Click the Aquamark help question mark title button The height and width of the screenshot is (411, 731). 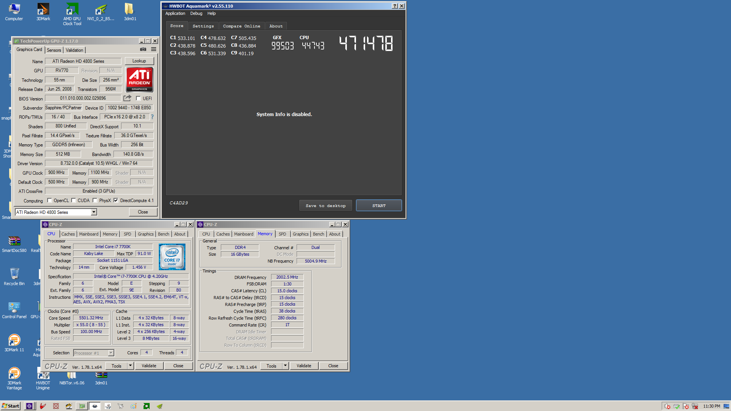click(395, 6)
